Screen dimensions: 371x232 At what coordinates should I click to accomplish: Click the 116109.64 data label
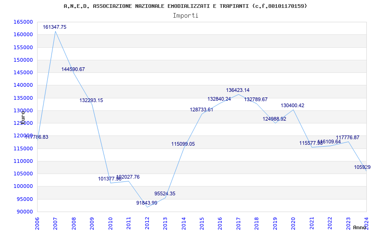point(329,142)
